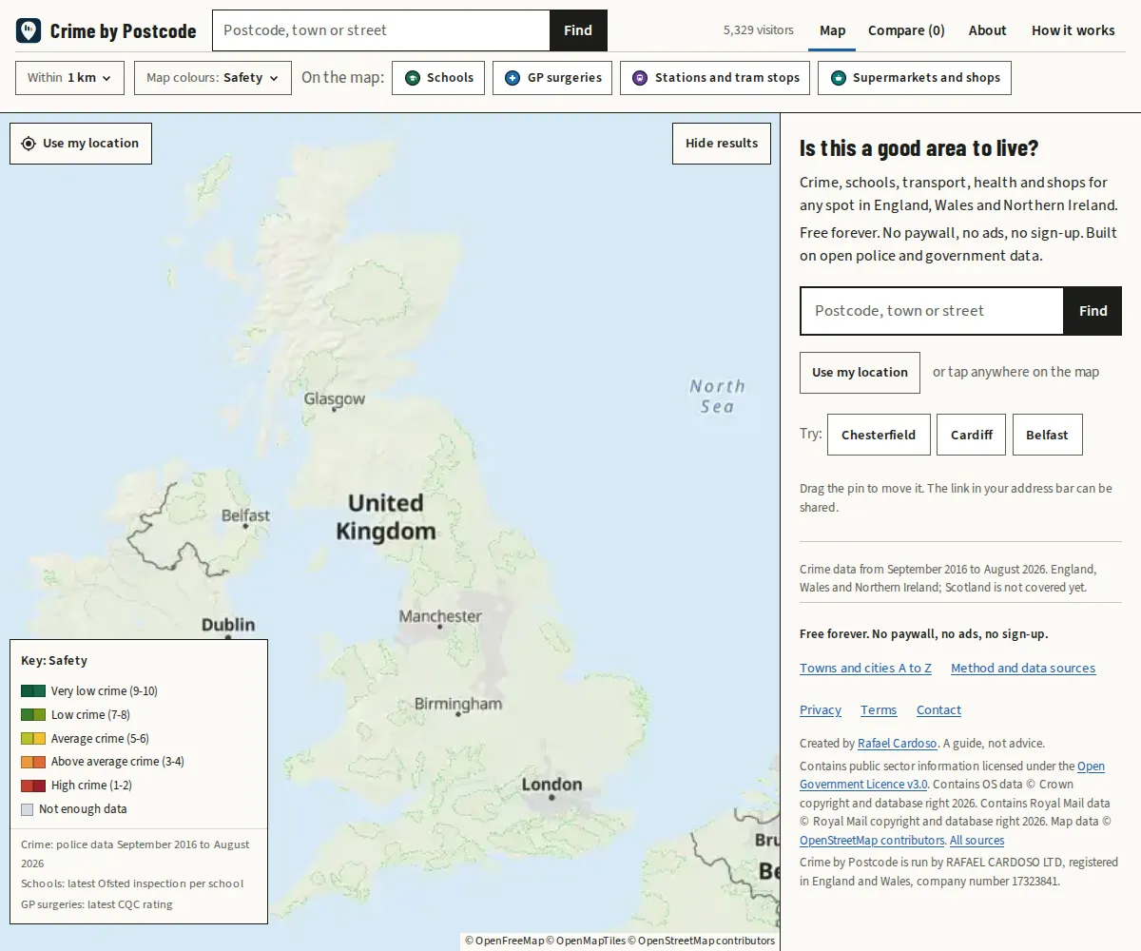Click the Crime by Postcode pin logo
Image resolution: width=1141 pixels, height=951 pixels.
pos(29,30)
